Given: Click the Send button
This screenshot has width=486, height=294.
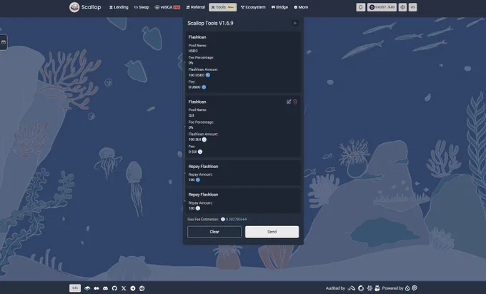Looking at the screenshot, I should 272,232.
